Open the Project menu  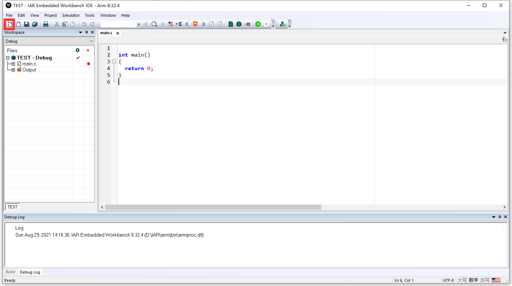[50, 15]
